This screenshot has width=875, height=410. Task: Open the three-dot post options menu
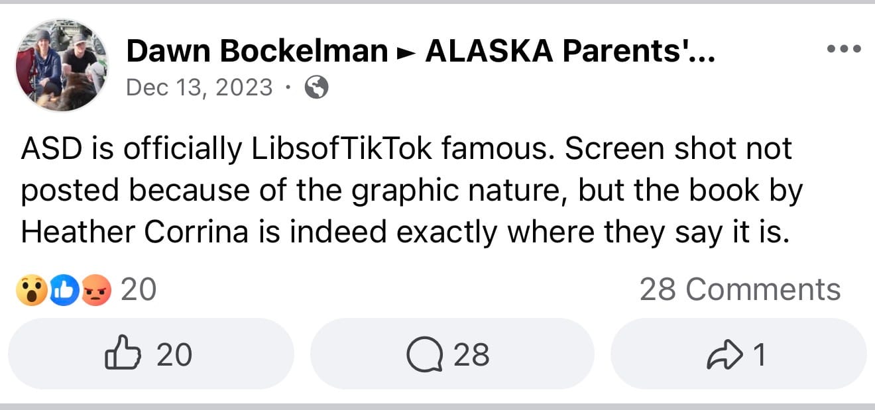click(843, 48)
